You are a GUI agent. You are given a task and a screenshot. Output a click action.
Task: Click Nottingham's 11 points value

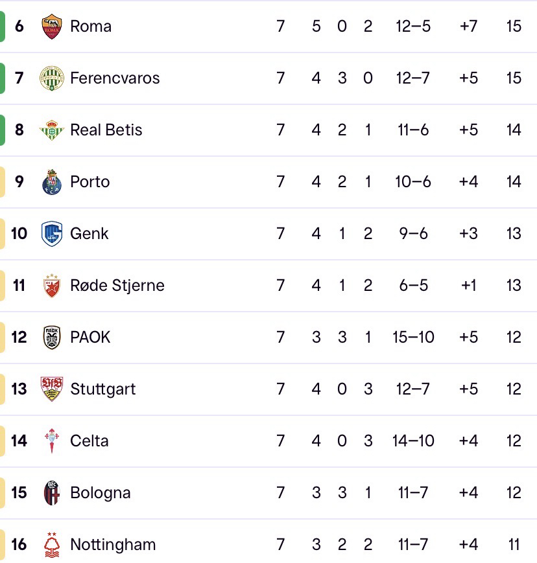tap(514, 545)
